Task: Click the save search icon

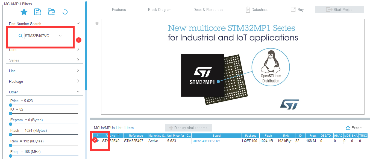Action: [x=37, y=12]
